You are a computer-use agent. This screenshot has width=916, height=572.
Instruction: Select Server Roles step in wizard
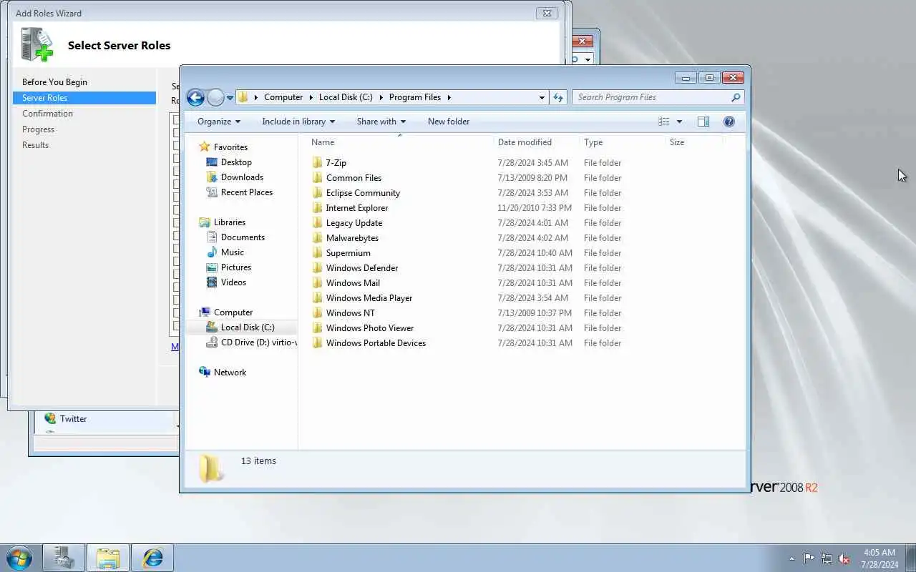click(84, 98)
